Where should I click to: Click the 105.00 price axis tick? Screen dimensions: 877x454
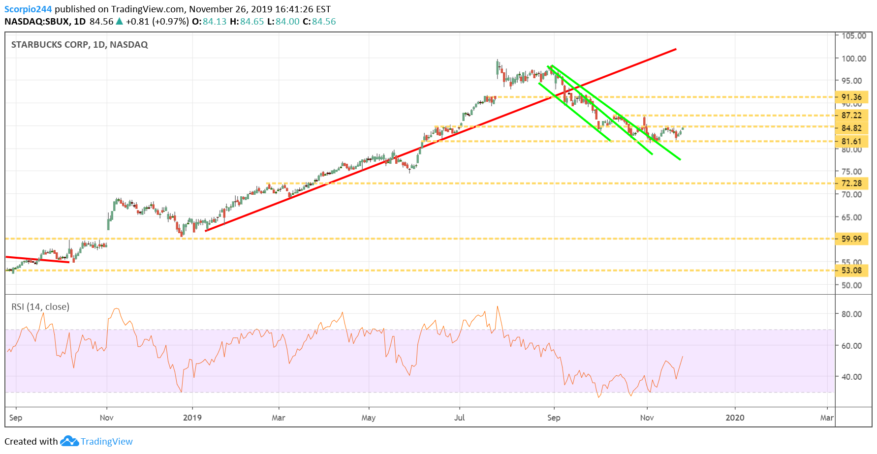(854, 35)
